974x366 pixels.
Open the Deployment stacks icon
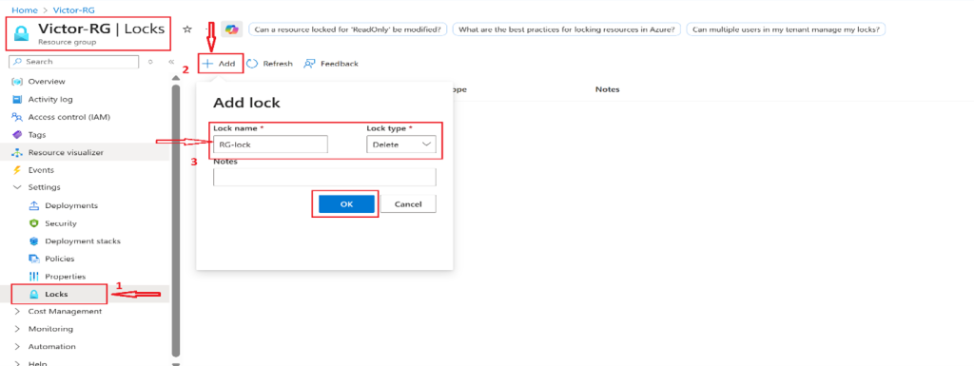35,241
